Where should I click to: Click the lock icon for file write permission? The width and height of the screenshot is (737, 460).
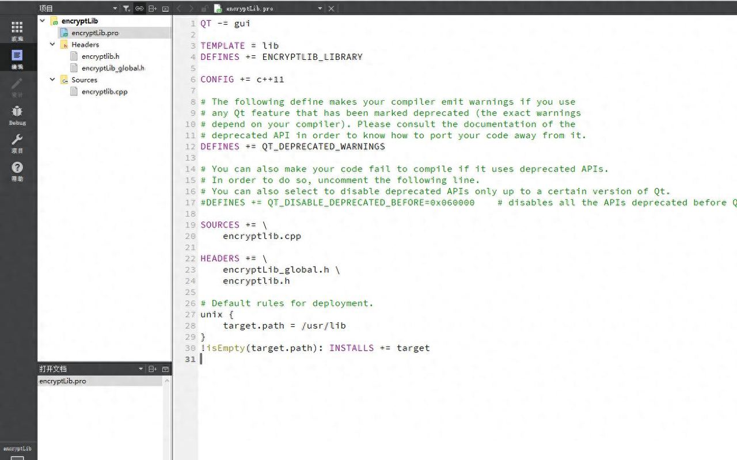tap(204, 9)
